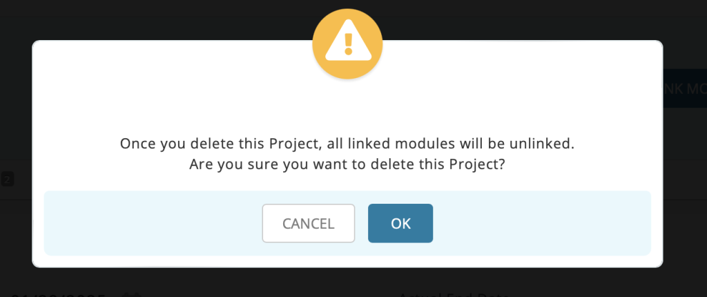Select the dimmed Link Module button behind dialog
Image resolution: width=707 pixels, height=297 pixels.
(x=684, y=88)
